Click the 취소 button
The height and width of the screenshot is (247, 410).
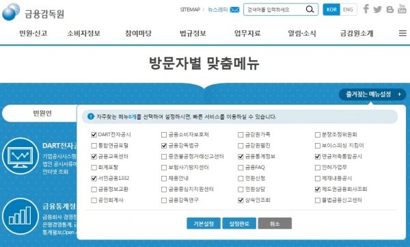tap(275, 224)
